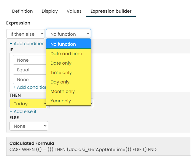Go to the Values tab

pos(74,11)
